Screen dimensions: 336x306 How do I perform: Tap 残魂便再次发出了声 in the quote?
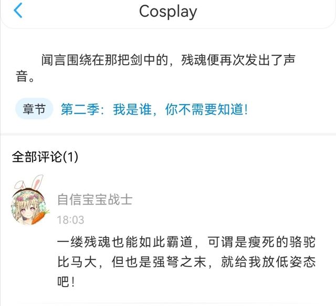238,60
